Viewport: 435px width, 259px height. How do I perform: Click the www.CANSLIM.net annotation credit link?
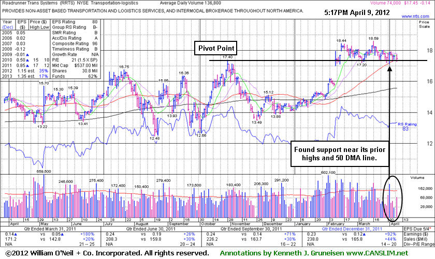376,253
